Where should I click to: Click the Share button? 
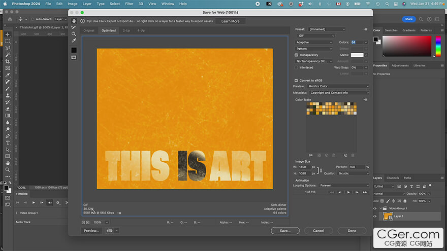tap(409, 19)
